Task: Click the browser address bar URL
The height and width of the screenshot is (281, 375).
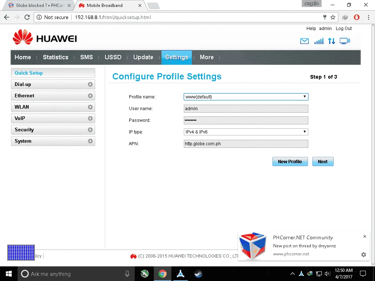Action: tap(113, 17)
